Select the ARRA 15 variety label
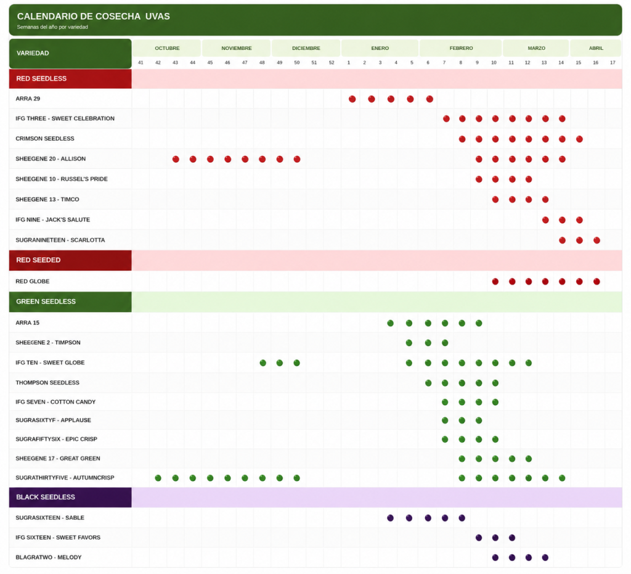The image size is (631, 574). [x=27, y=322]
